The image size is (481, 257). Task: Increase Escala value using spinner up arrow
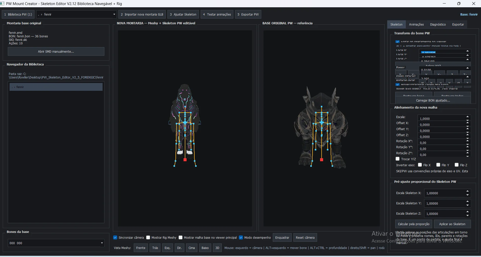(x=467, y=117)
